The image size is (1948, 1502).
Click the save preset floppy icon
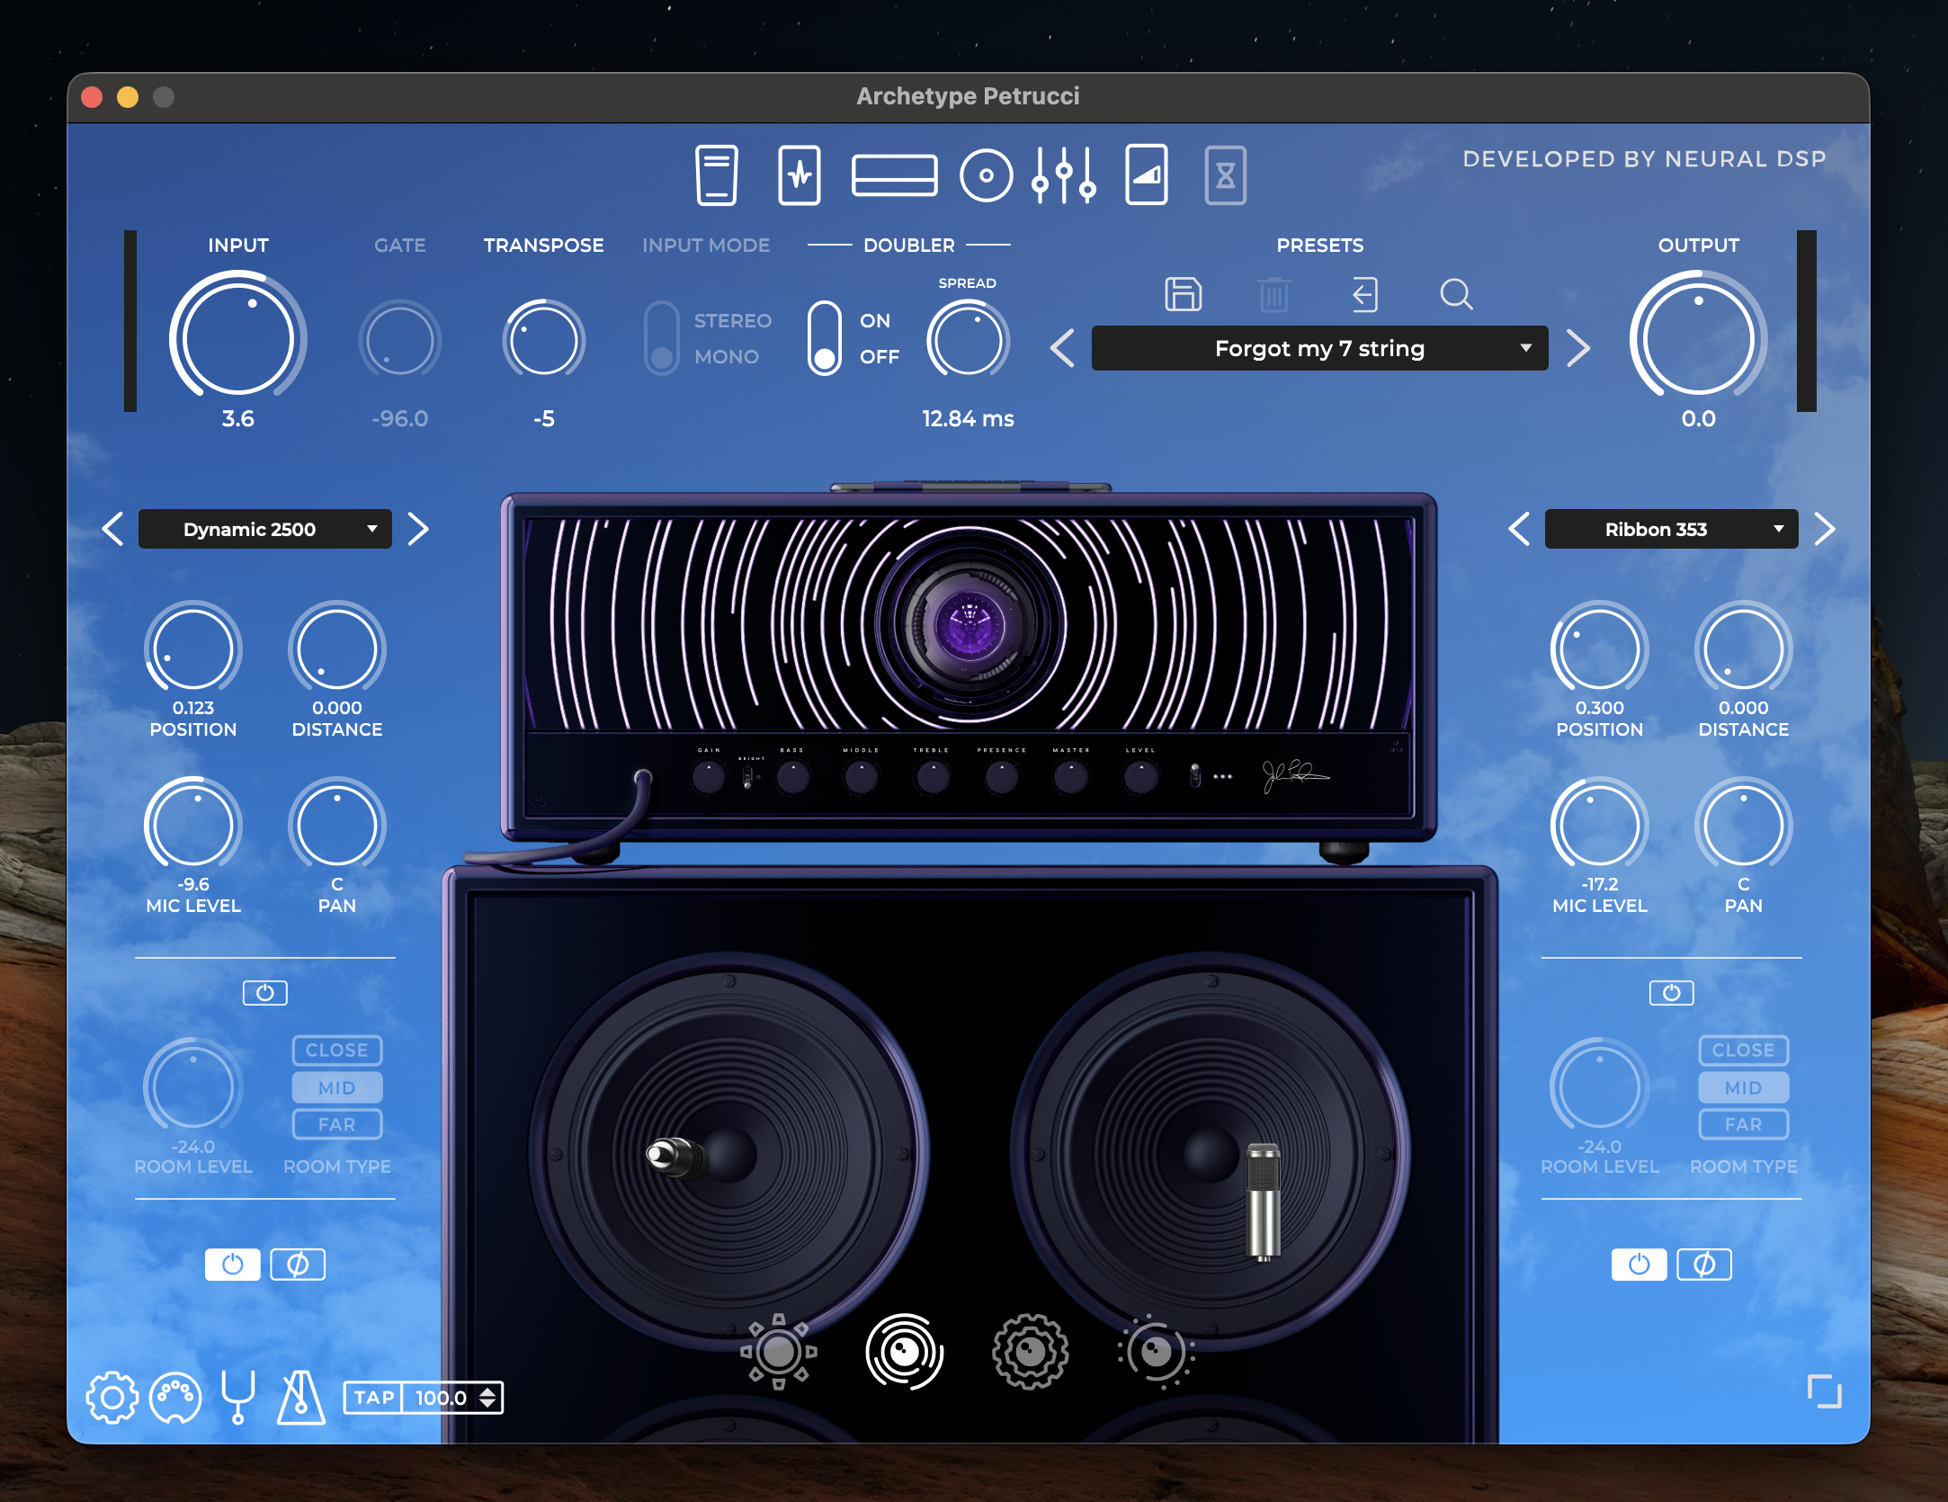coord(1183,294)
